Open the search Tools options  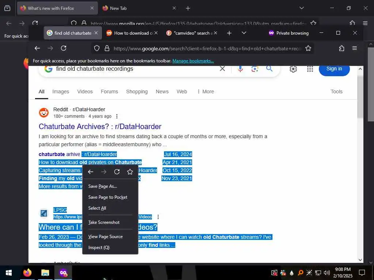pos(336,92)
